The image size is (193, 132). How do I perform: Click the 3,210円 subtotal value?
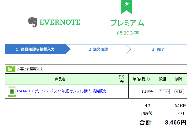click(x=181, y=106)
